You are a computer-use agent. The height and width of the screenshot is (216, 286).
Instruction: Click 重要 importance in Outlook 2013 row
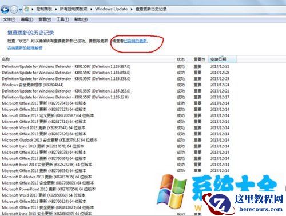197,140
